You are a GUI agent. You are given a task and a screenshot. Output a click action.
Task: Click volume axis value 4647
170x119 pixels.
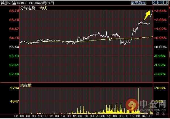[x=15, y=101]
